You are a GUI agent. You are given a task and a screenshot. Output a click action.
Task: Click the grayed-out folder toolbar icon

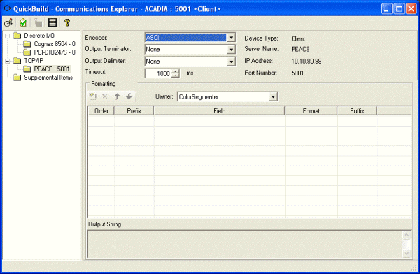coord(38,23)
